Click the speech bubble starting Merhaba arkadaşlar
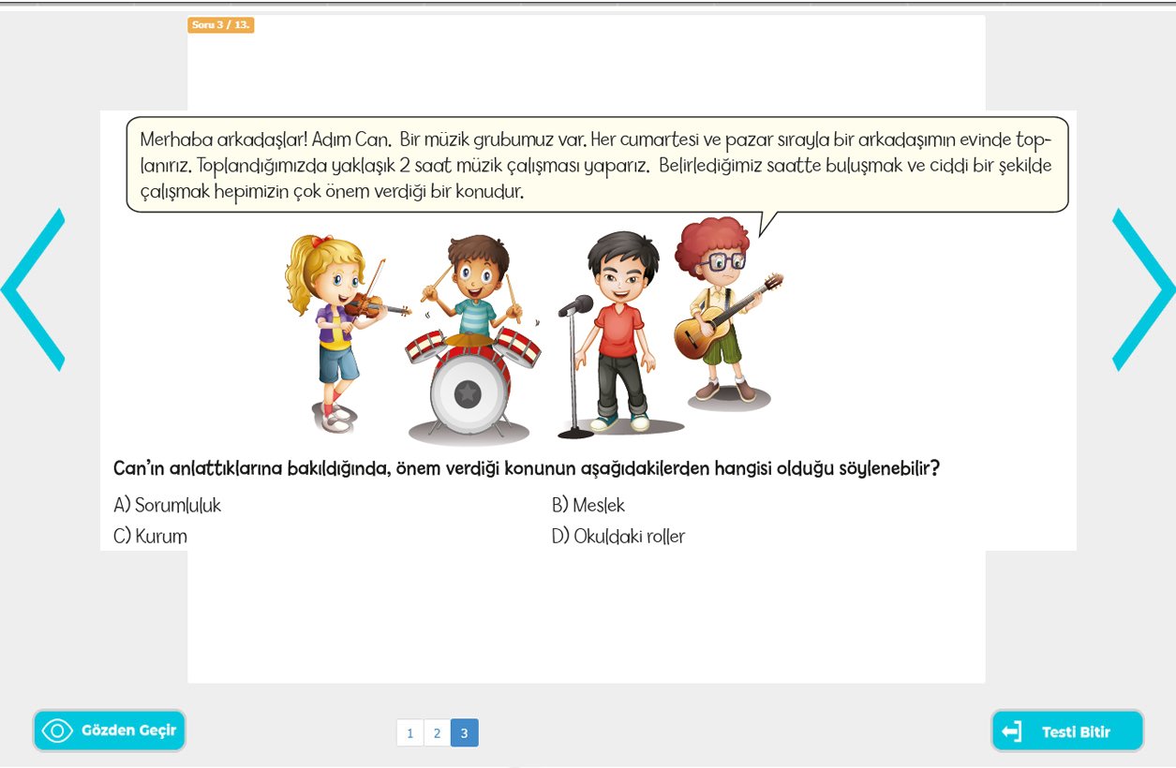The width and height of the screenshot is (1176, 768). 597,165
